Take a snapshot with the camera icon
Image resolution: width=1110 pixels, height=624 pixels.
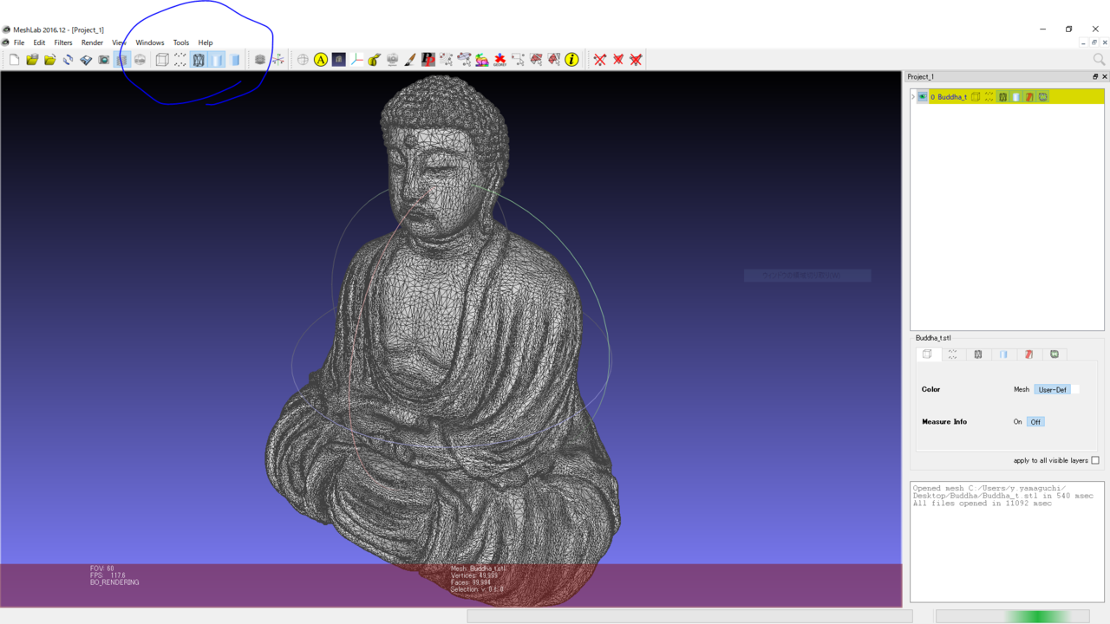[104, 60]
